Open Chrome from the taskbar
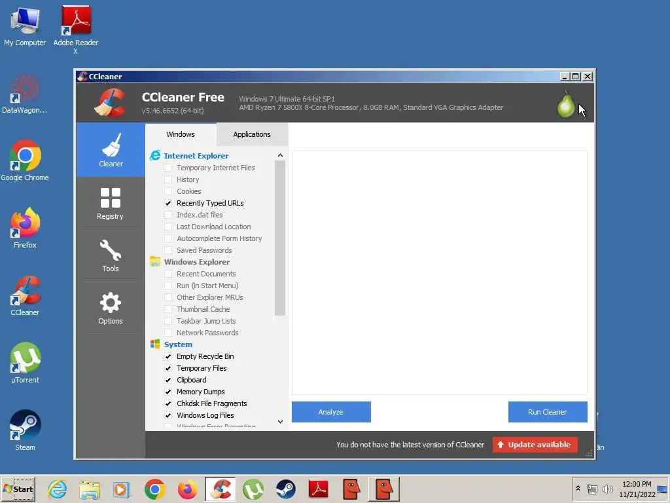670x503 pixels. pyautogui.click(x=154, y=489)
